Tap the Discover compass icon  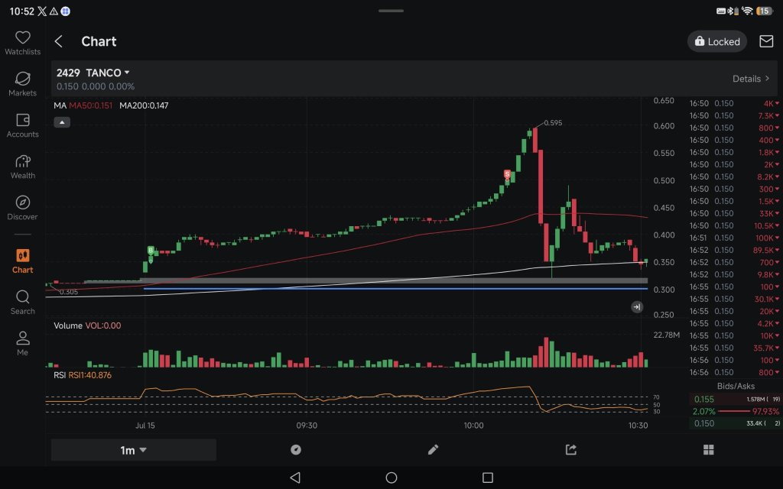click(22, 202)
